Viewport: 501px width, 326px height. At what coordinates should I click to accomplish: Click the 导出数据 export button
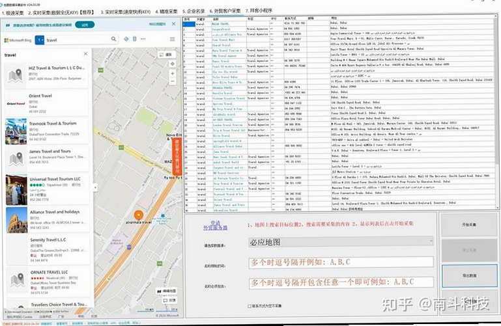coord(469,276)
